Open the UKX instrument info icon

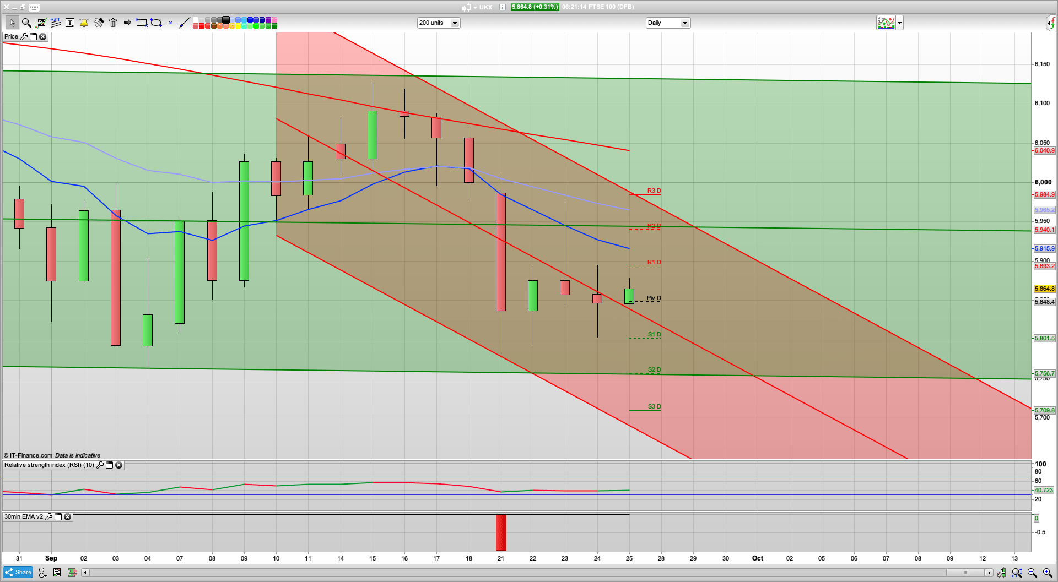pyautogui.click(x=503, y=7)
